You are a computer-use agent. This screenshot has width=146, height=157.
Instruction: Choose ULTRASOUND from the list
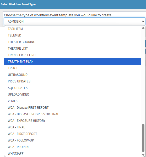coord(73,75)
